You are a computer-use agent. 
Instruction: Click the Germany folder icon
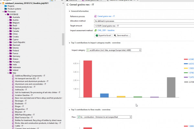pyautogui.click(x=11, y=56)
